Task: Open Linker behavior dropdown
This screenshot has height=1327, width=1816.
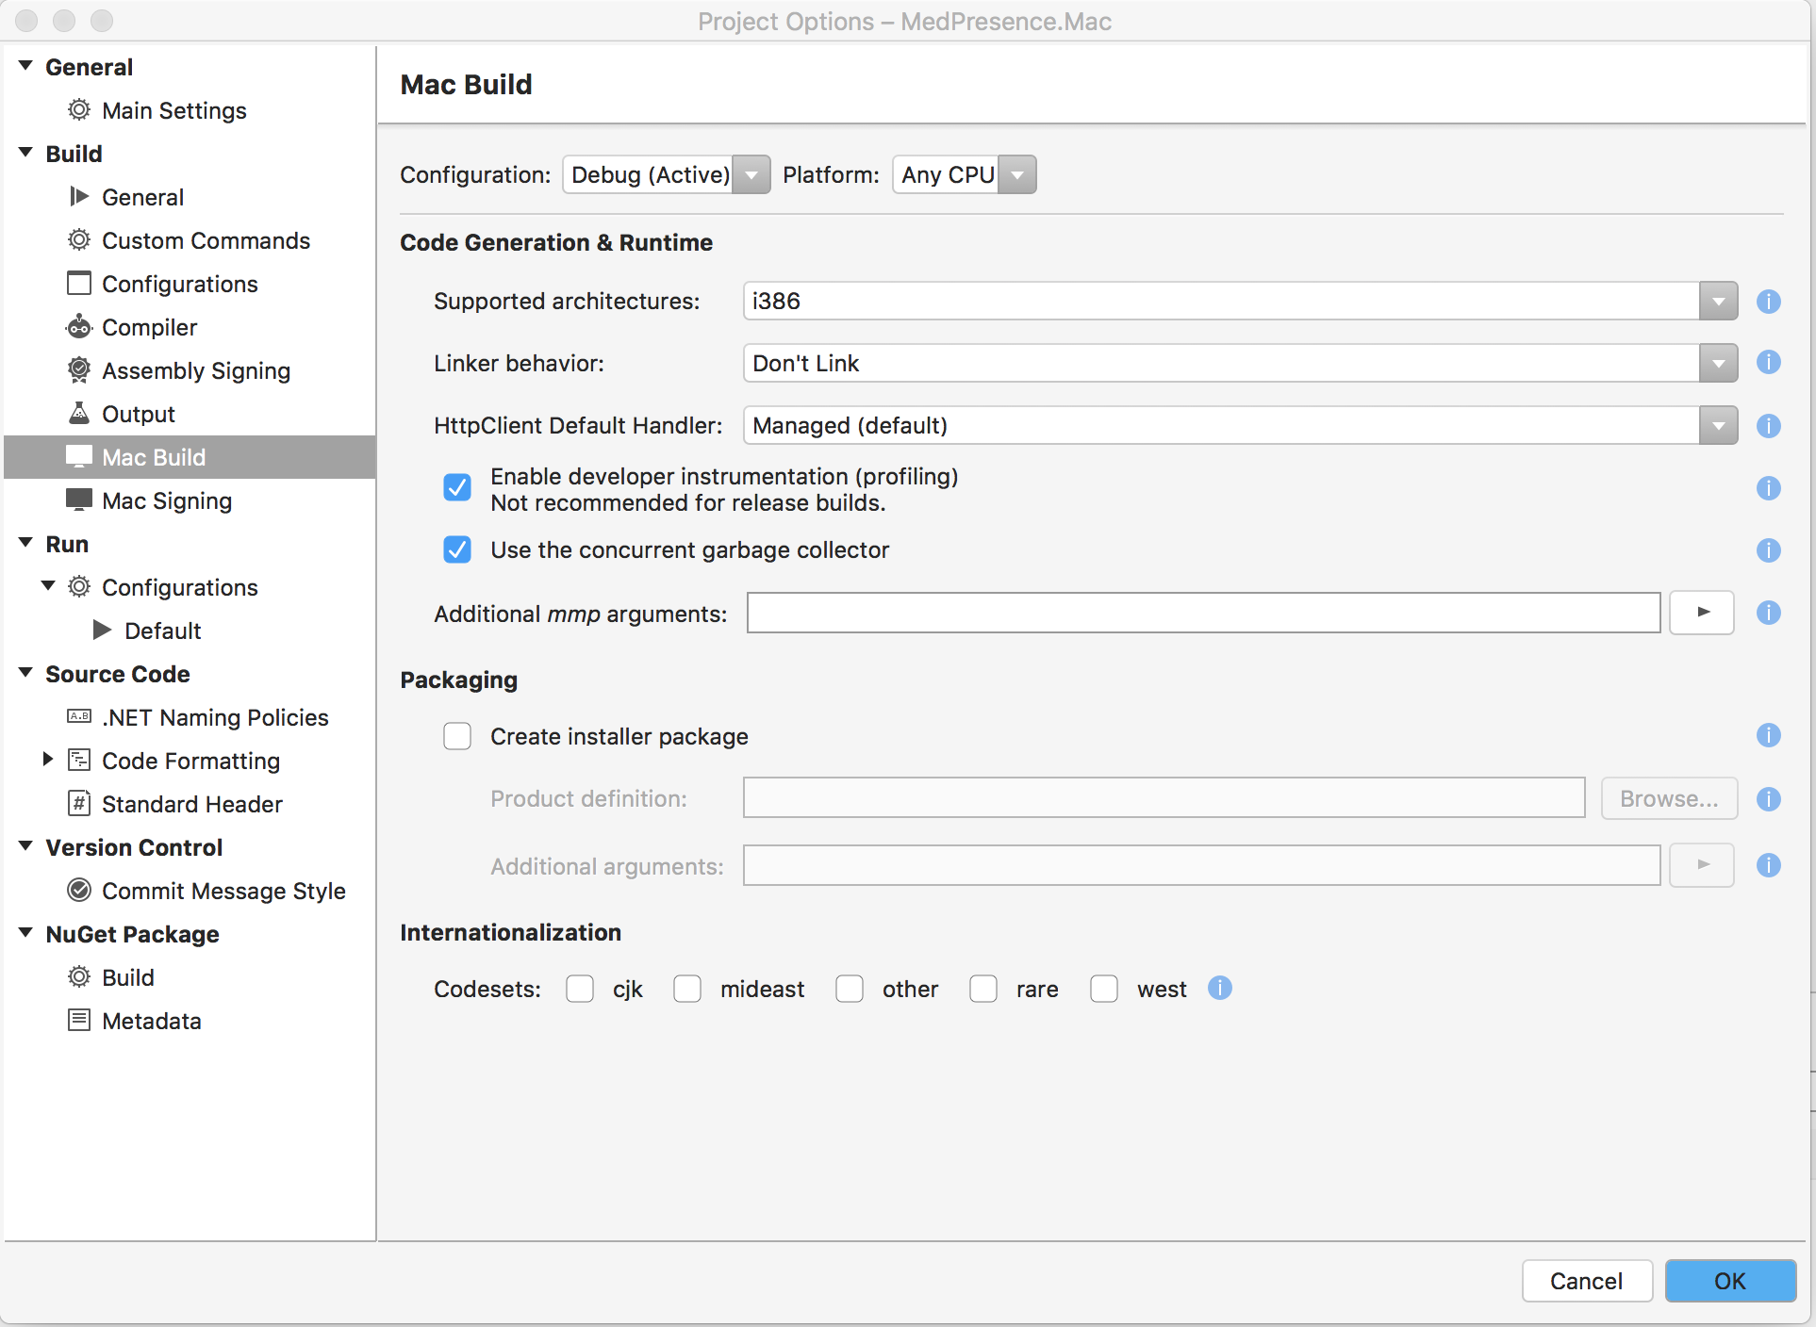Action: pyautogui.click(x=1240, y=364)
